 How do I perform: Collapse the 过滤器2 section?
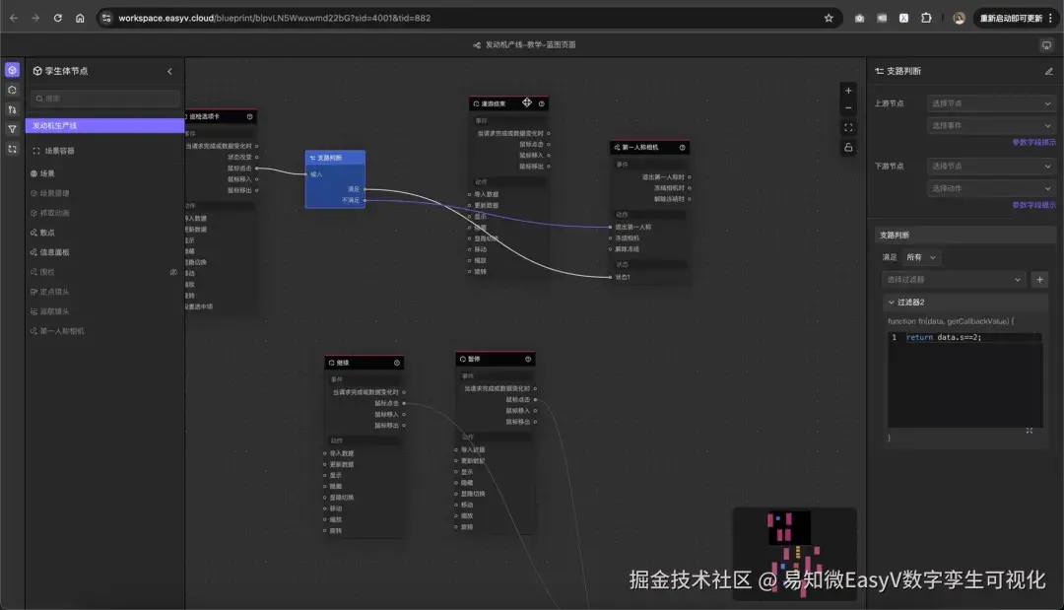(x=891, y=302)
